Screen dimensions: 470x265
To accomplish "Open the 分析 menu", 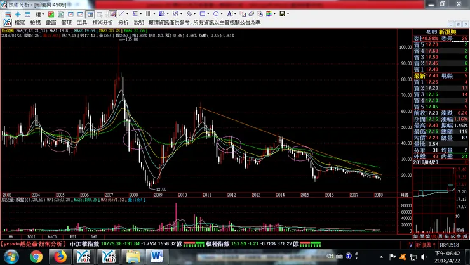I will (123, 22).
